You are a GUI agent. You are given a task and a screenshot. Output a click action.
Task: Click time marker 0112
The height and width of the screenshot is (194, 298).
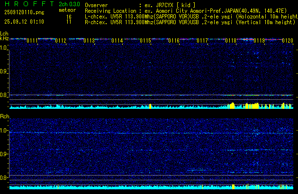[61, 41]
